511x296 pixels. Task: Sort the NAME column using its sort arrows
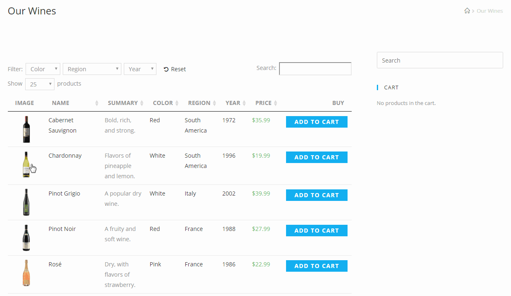[96, 103]
